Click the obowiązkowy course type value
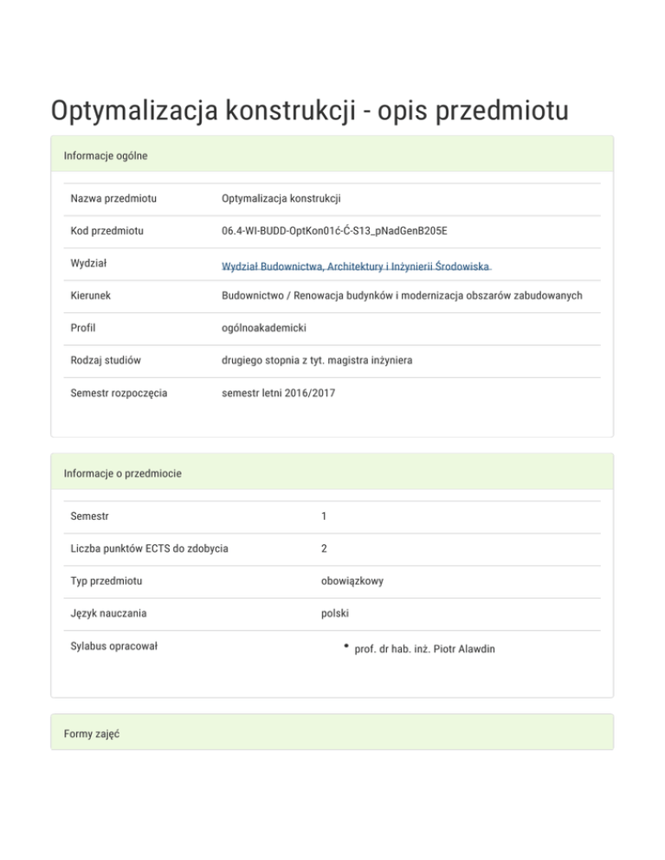The image size is (665, 860). pyautogui.click(x=352, y=581)
